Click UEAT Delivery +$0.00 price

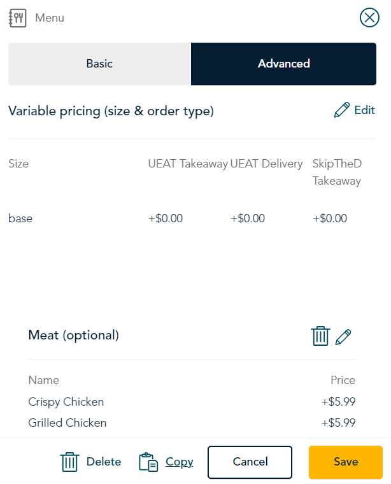(248, 218)
